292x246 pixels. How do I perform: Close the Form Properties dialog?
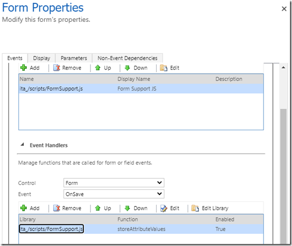[284, 9]
